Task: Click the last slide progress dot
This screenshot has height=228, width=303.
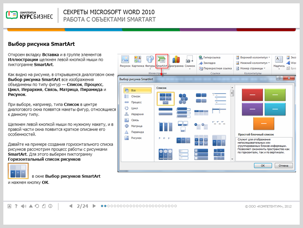Action: coord(175,206)
